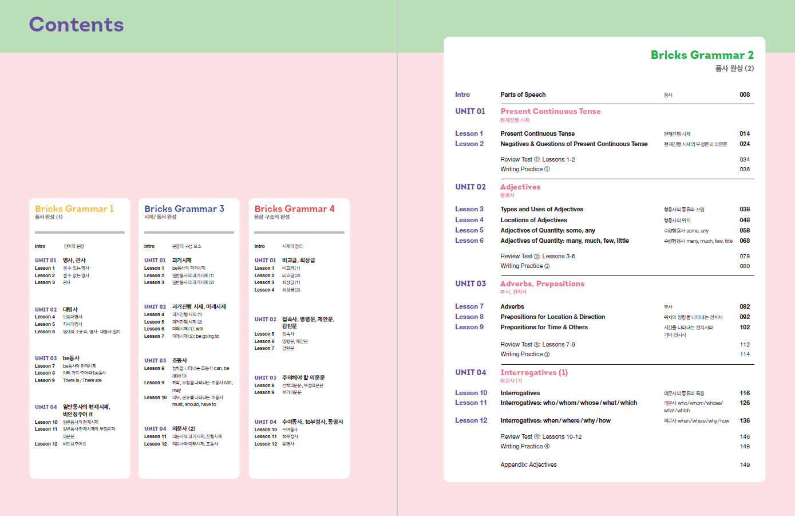This screenshot has width=795, height=516.
Task: Select "Adjectives of Quantity: many, much, few, little"
Action: coord(564,241)
